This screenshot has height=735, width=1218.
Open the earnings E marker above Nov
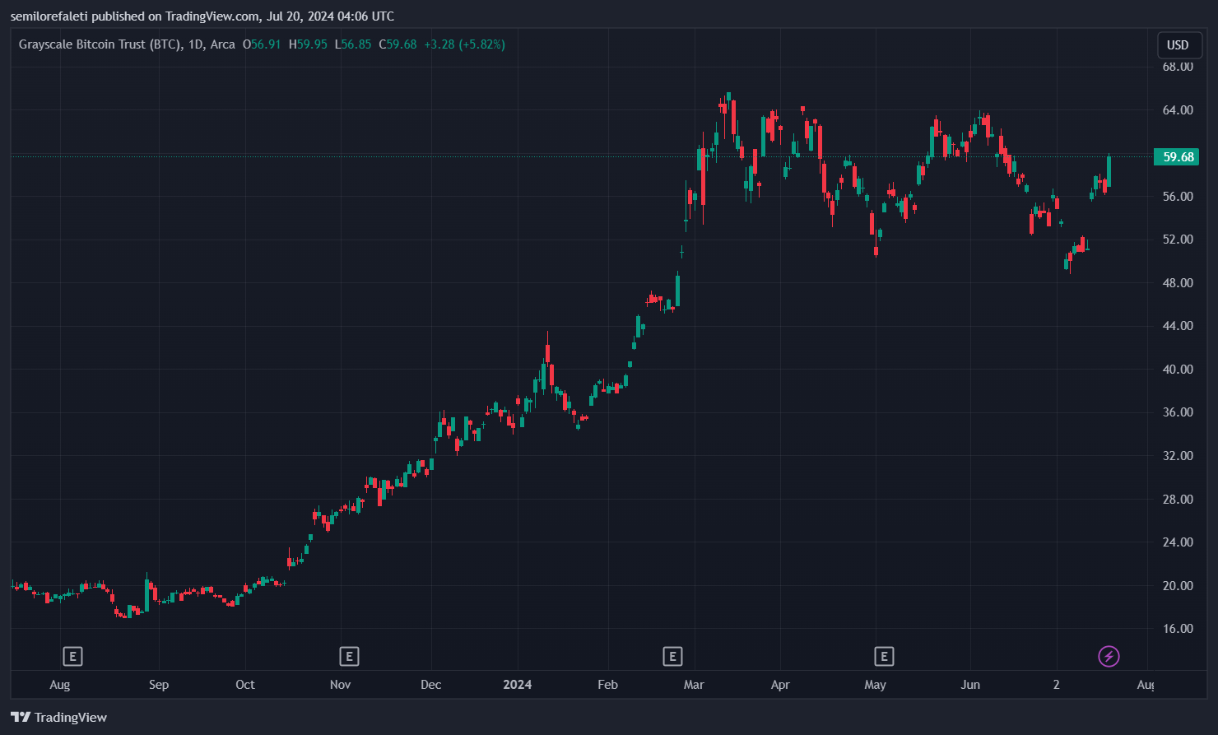[349, 656]
